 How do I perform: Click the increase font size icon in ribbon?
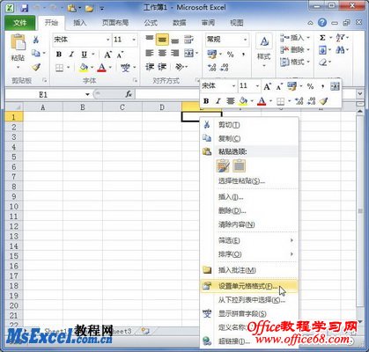tap(107, 55)
